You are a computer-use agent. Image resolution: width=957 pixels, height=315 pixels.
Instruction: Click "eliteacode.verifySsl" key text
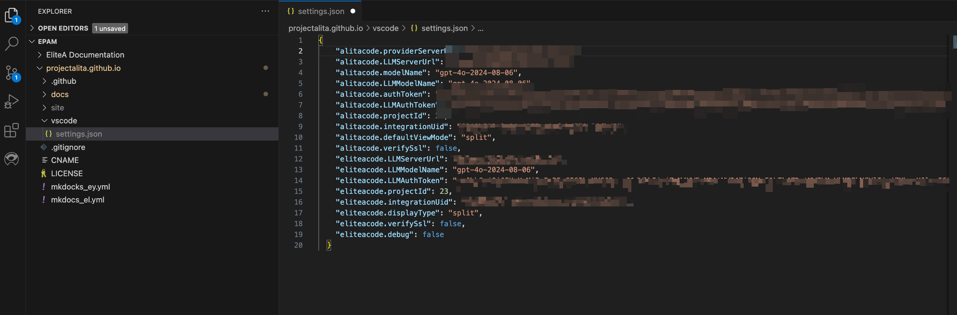point(383,224)
